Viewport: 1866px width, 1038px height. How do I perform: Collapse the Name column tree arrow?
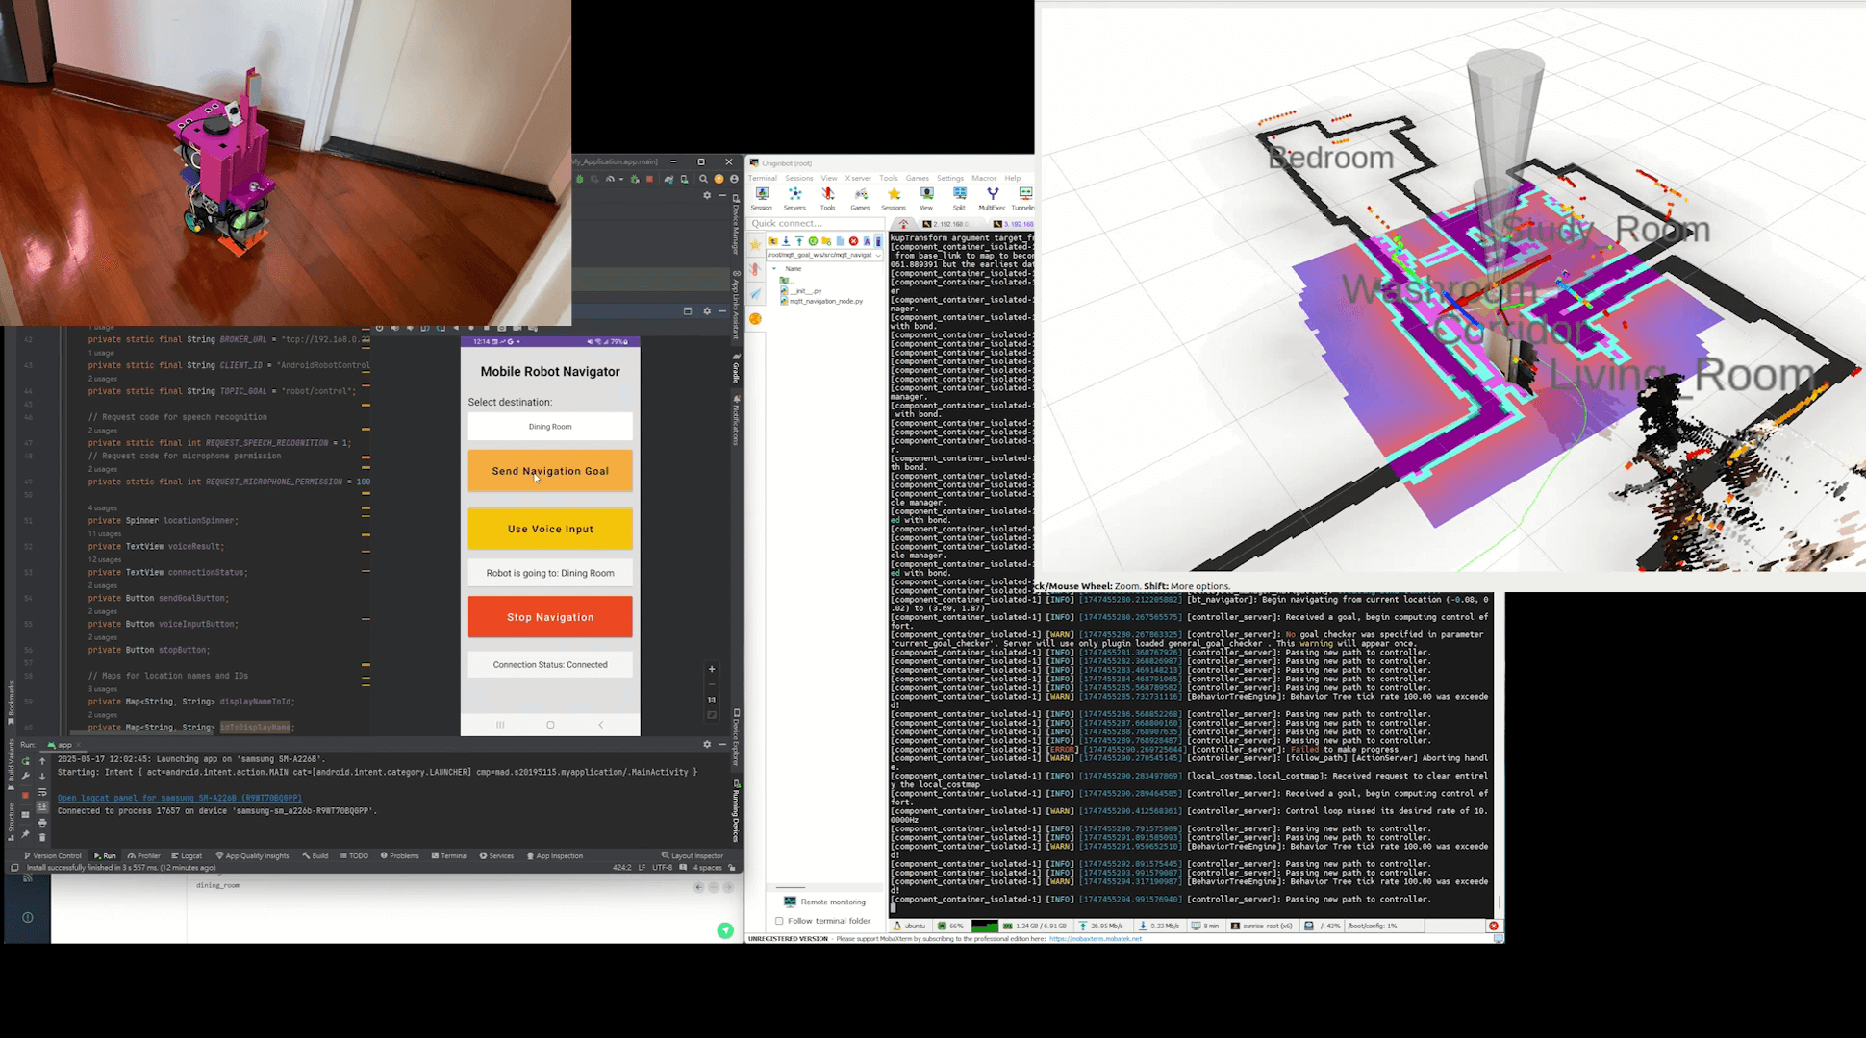pyautogui.click(x=774, y=269)
